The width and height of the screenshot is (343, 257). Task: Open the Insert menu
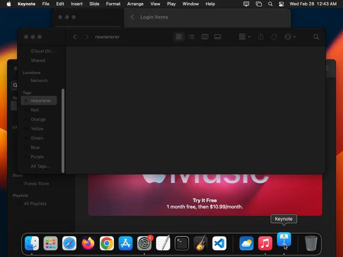pos(77,4)
